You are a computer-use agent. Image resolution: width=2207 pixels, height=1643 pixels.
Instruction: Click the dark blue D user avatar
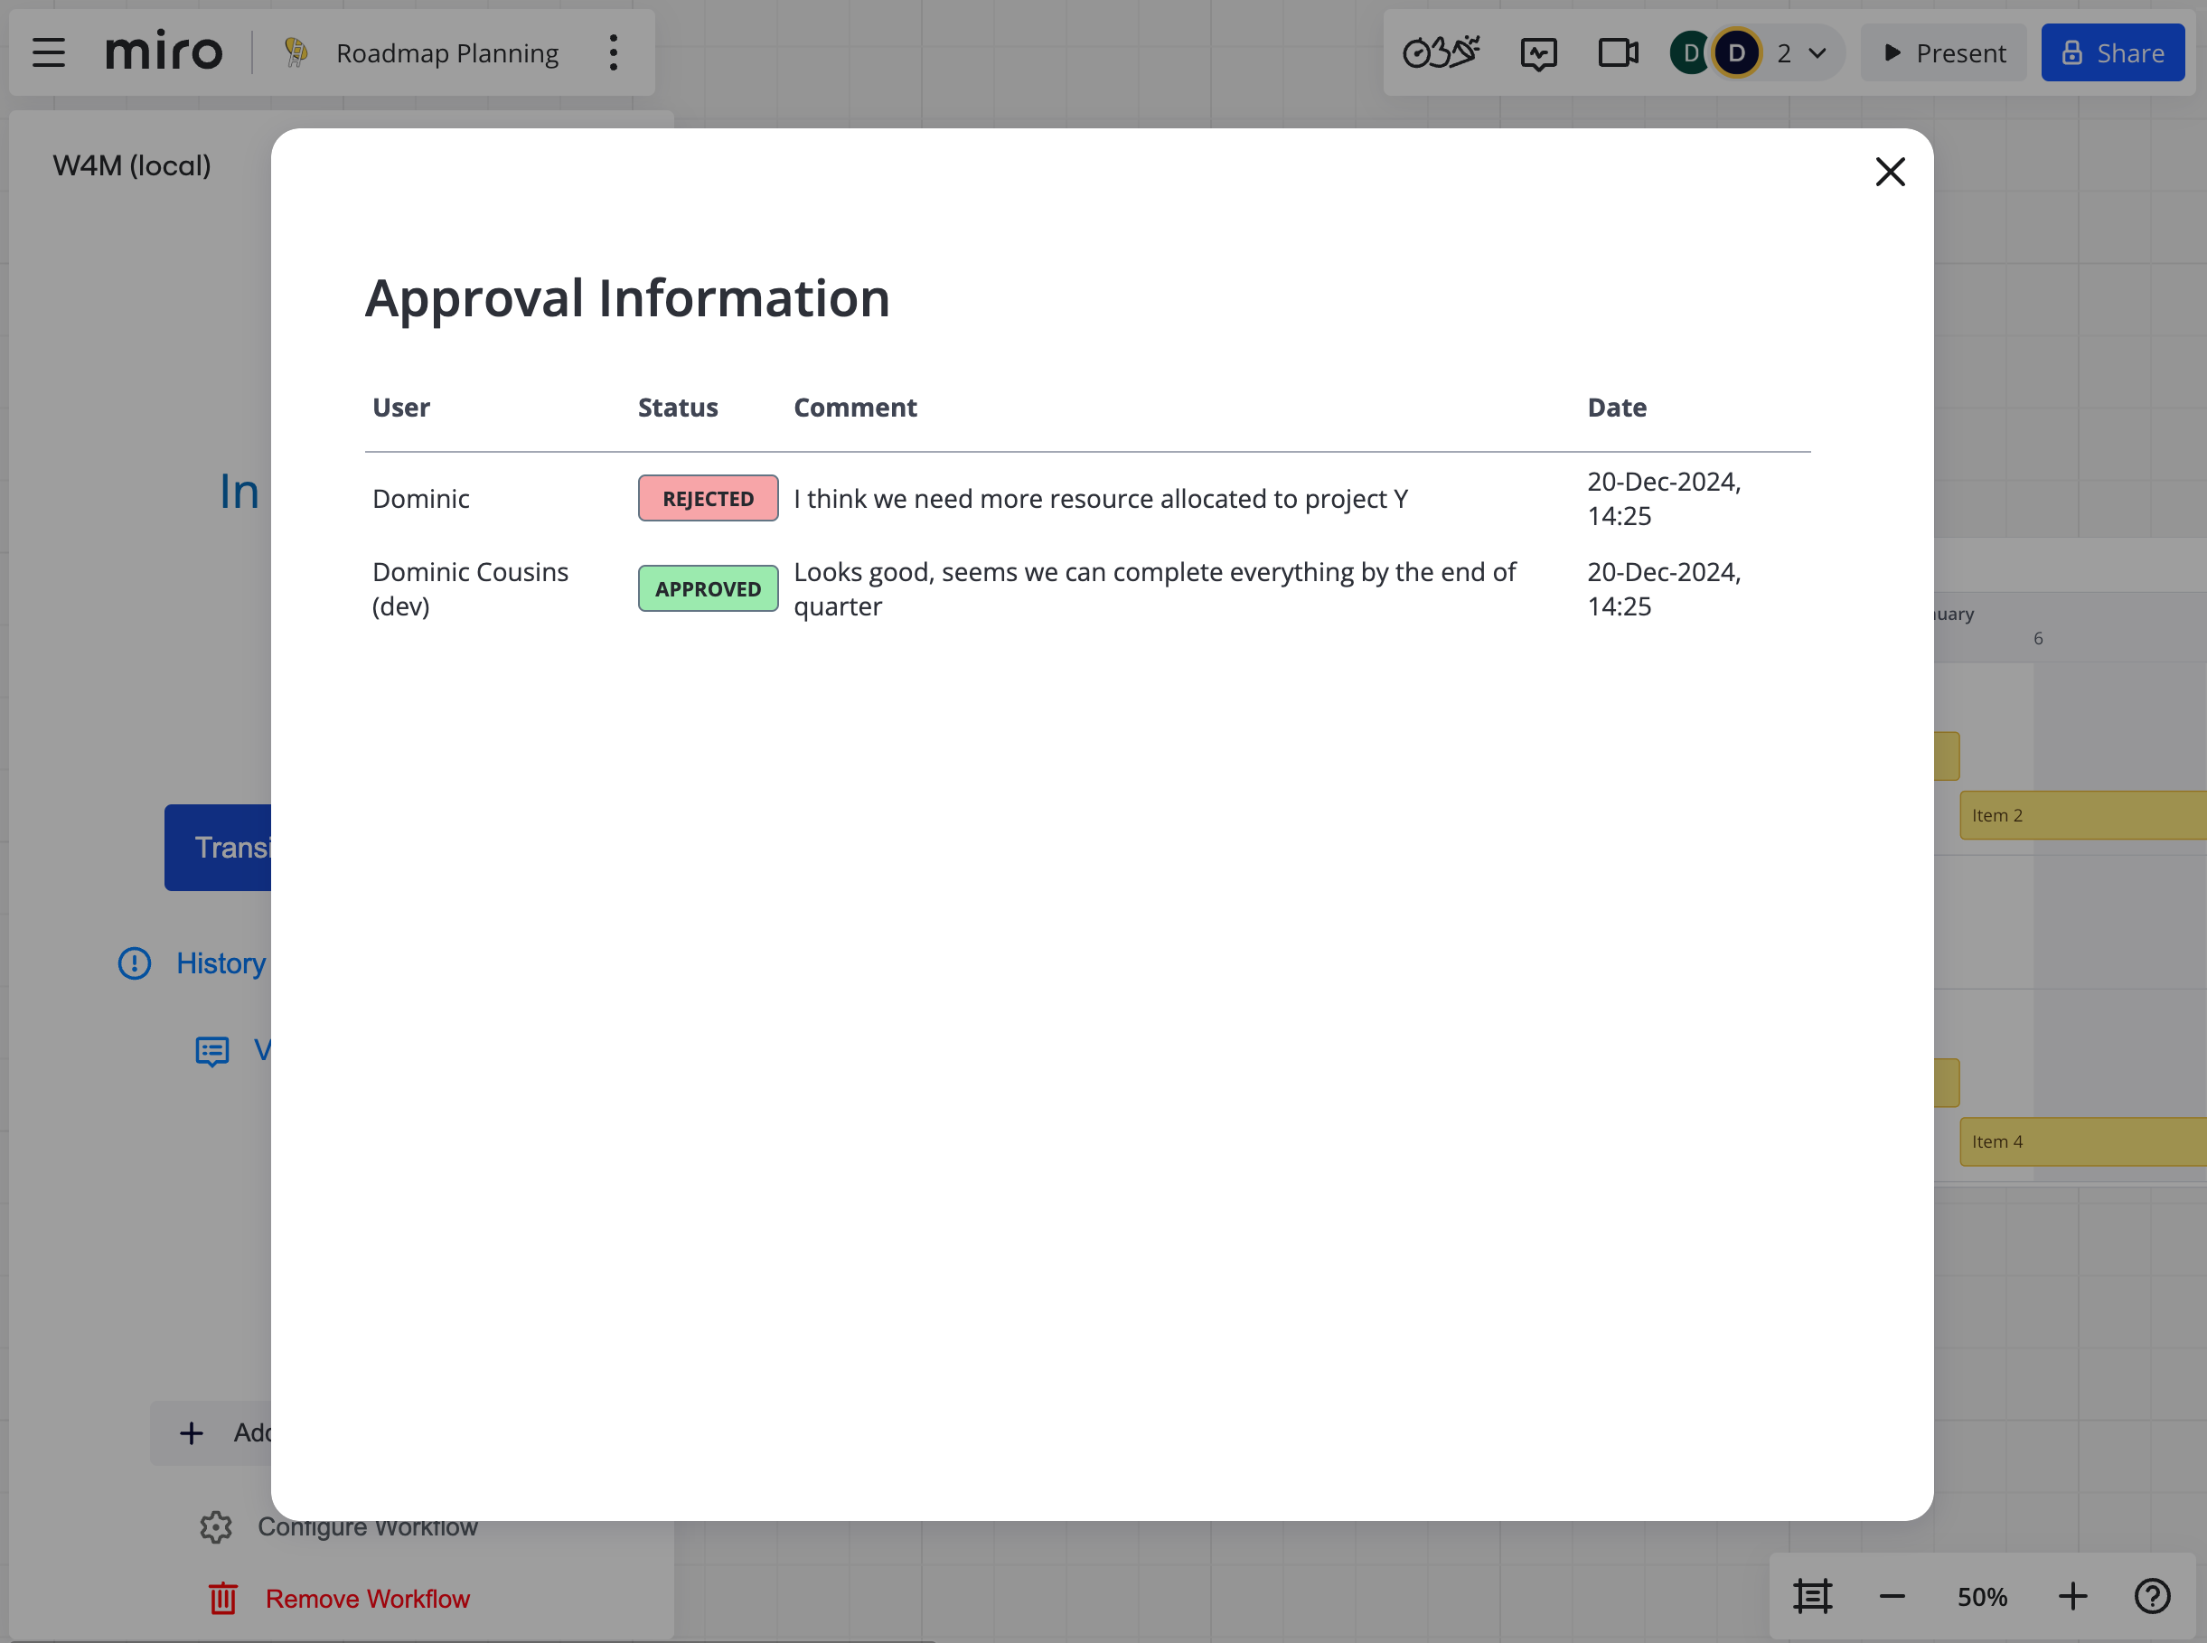[1736, 52]
